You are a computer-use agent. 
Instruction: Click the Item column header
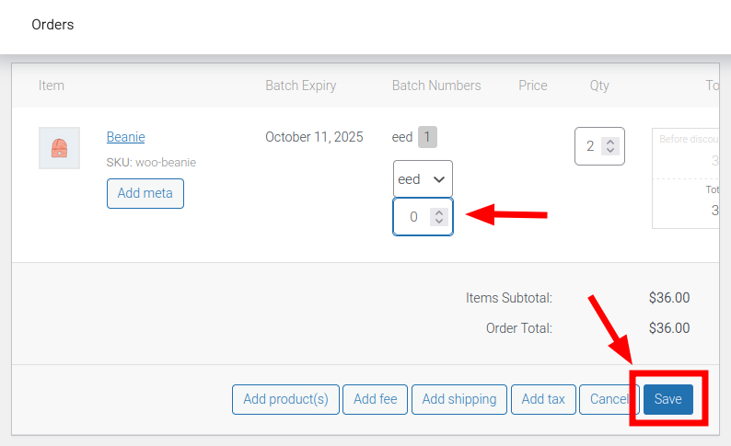click(x=52, y=86)
